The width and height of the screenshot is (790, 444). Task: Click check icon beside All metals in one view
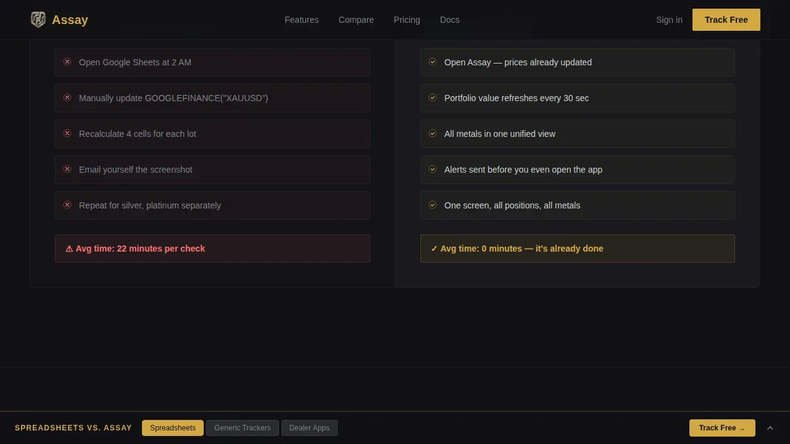(433, 133)
